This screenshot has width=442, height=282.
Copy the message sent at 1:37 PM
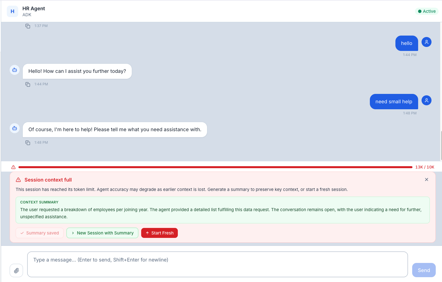point(28,26)
